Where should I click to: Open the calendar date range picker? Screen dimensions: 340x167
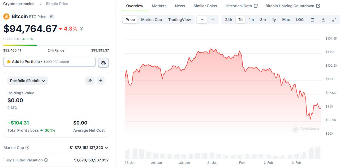[312, 20]
